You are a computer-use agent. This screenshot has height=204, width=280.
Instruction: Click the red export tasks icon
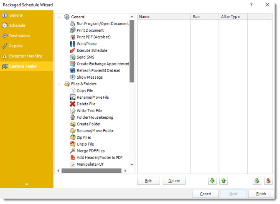268,181
